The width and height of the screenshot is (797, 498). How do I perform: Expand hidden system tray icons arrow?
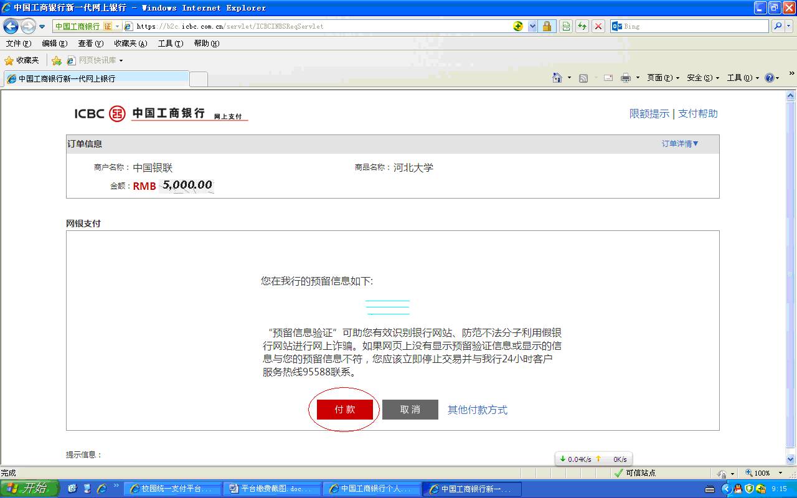coord(726,489)
